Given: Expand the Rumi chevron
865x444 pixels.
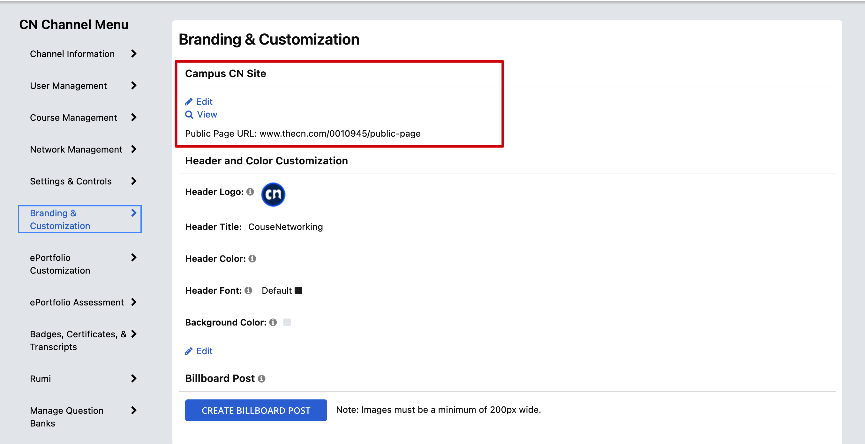Looking at the screenshot, I should coord(134,379).
